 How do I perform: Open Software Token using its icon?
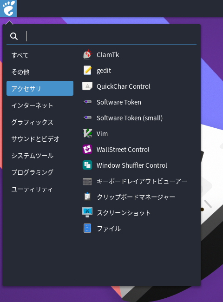point(87,102)
